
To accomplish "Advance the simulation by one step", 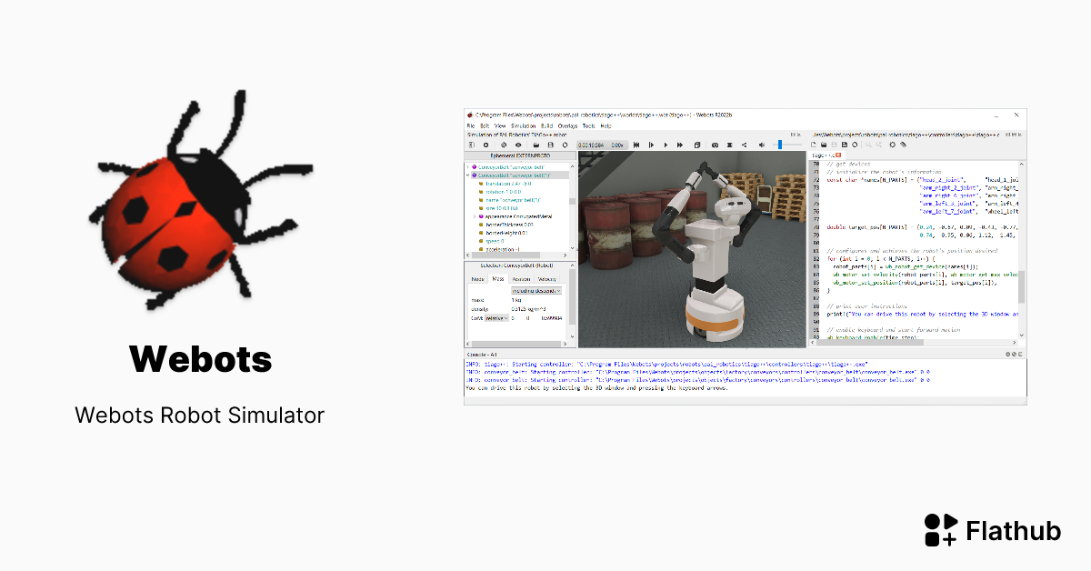I will click(x=651, y=145).
